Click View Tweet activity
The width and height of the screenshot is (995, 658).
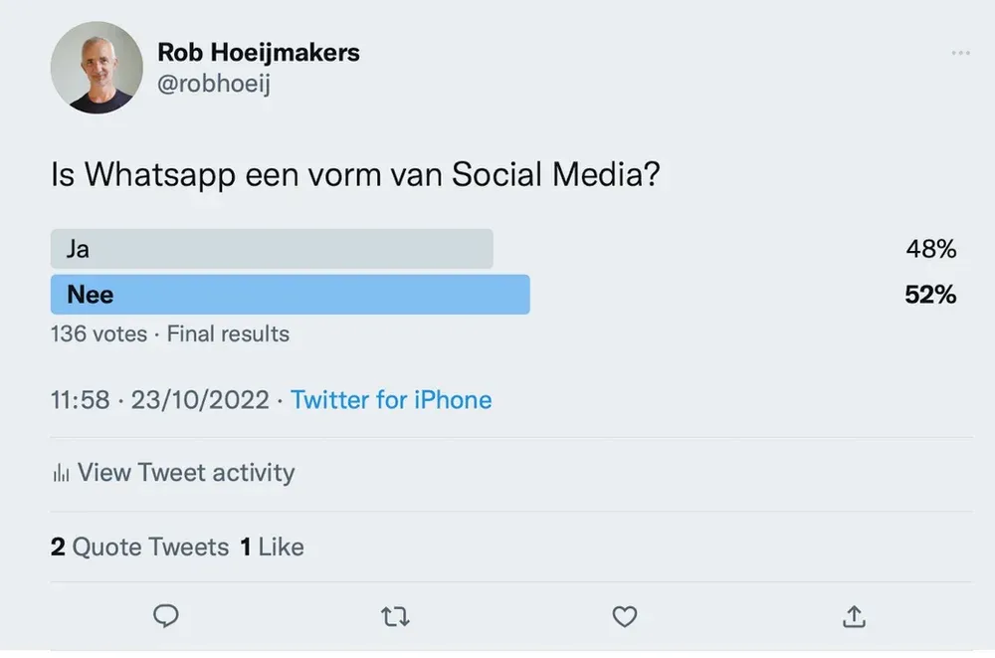click(185, 473)
